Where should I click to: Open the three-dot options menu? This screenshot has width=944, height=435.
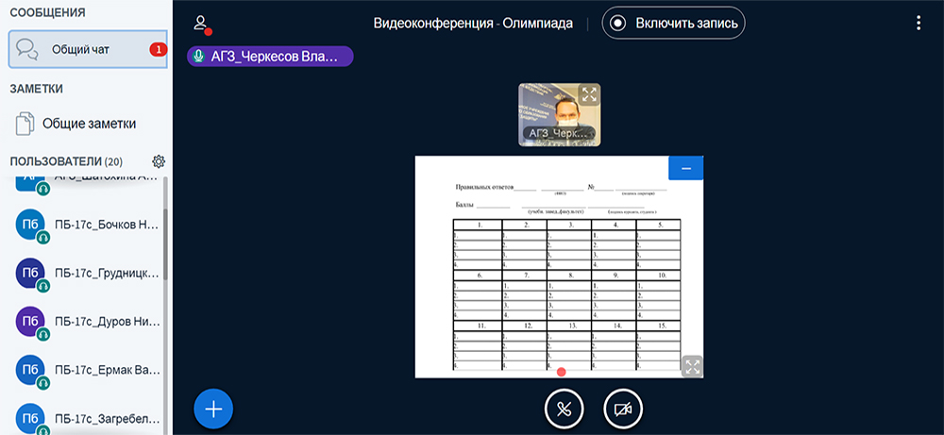pos(919,24)
